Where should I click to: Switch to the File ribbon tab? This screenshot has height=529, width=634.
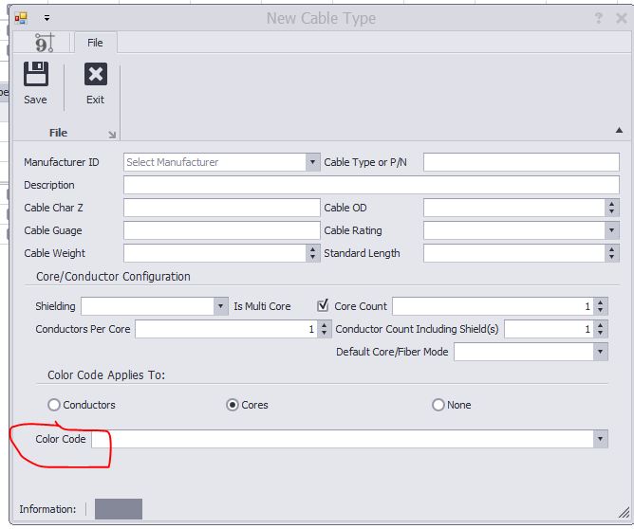click(95, 43)
